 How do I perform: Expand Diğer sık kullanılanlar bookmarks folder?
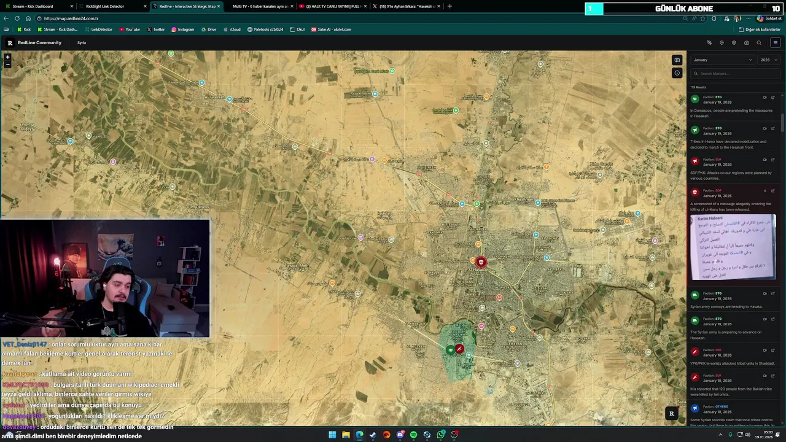click(760, 29)
